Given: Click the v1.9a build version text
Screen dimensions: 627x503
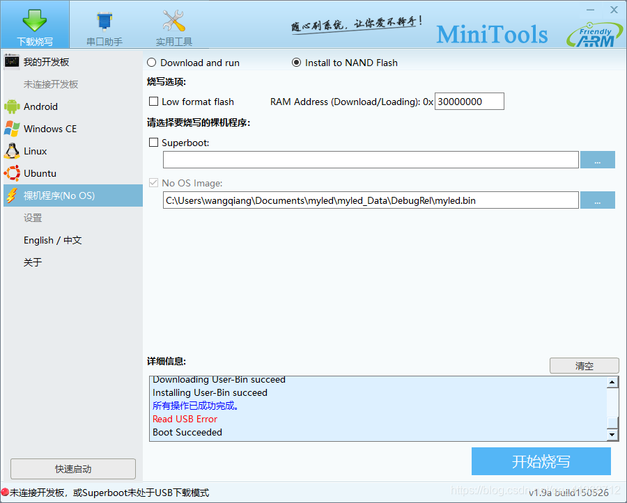Looking at the screenshot, I should [568, 493].
